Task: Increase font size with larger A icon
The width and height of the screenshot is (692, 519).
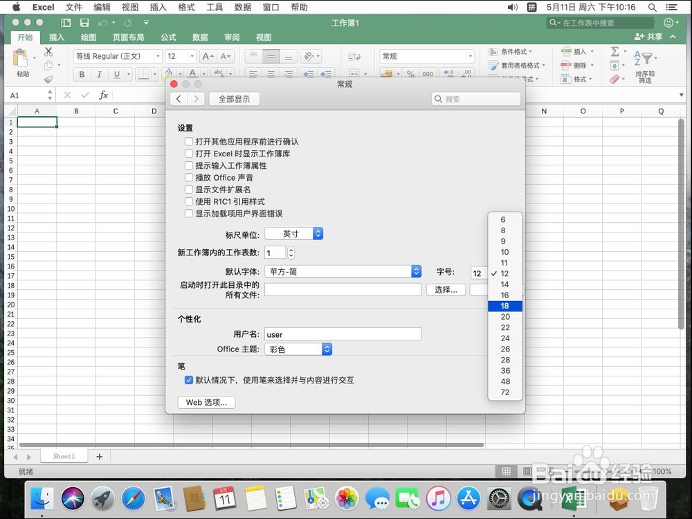Action: click(208, 56)
